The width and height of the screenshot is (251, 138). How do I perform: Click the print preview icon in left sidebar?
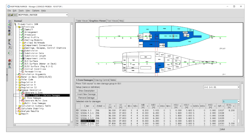point(10,67)
